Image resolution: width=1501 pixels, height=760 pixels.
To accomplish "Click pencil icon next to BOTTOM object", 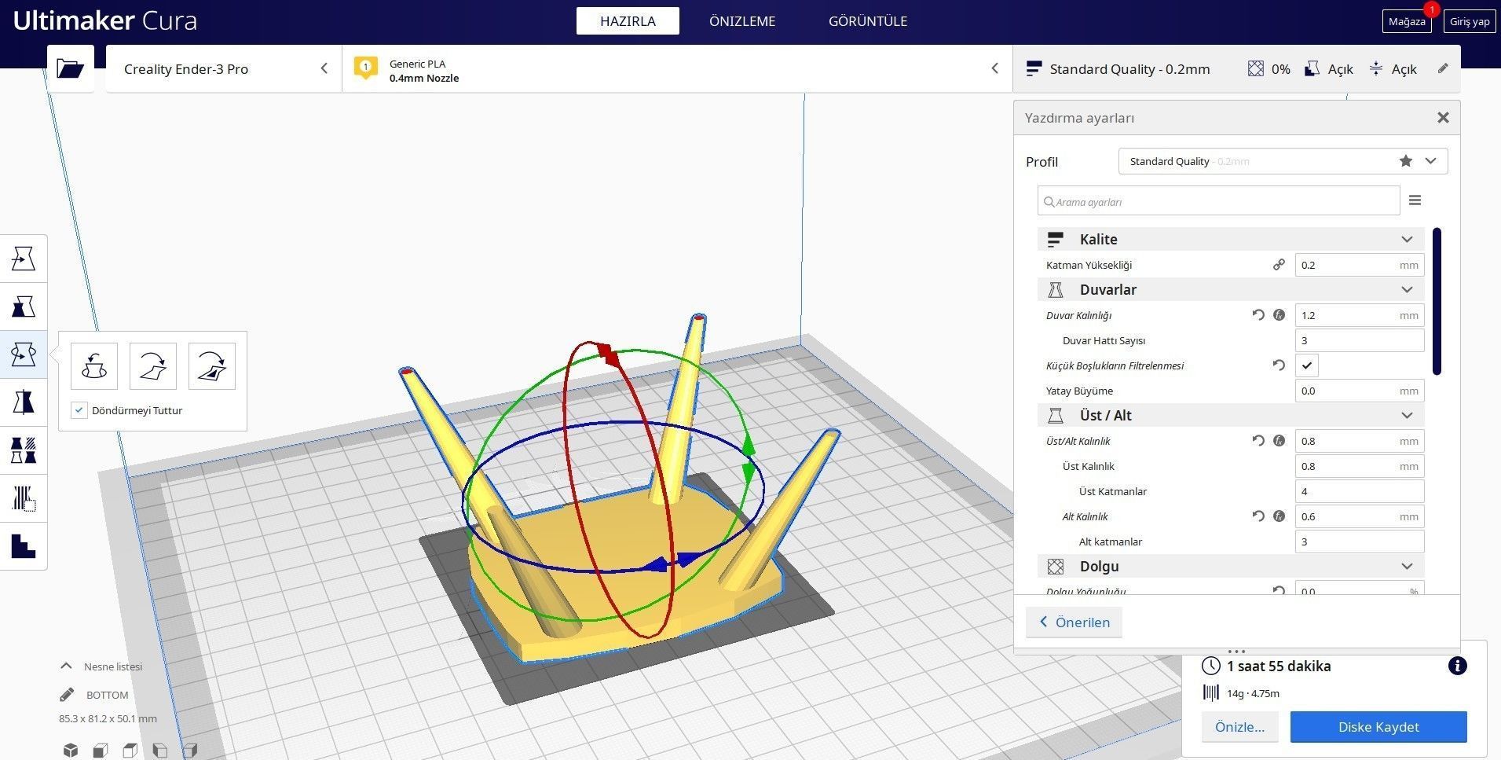I will tap(67, 695).
